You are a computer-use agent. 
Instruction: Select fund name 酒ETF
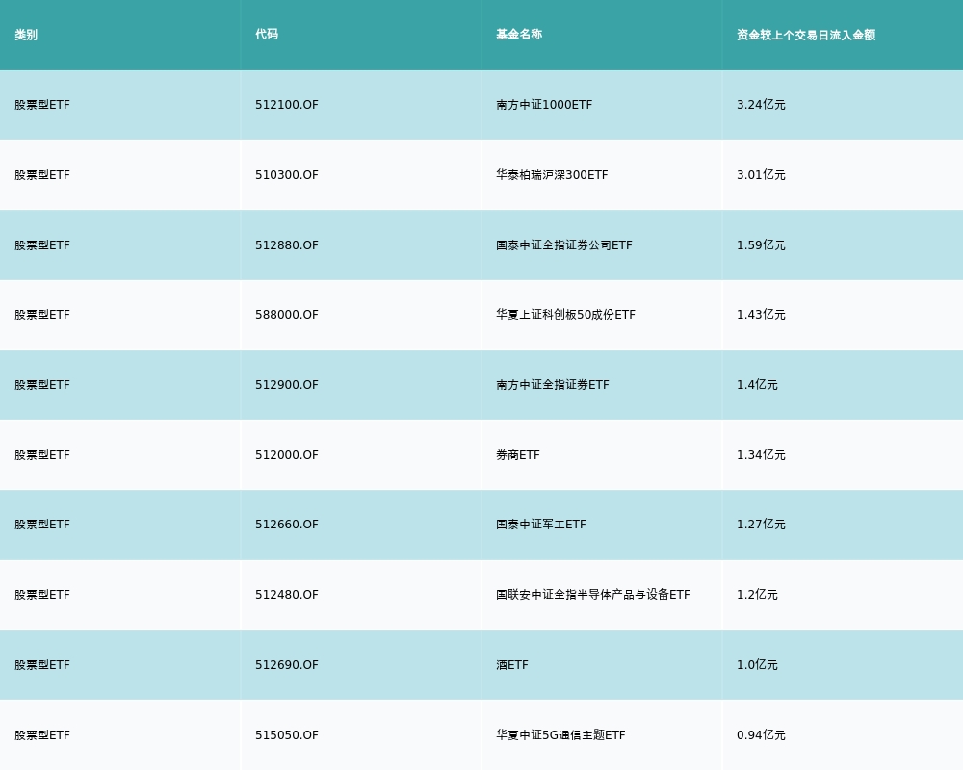[x=512, y=665]
